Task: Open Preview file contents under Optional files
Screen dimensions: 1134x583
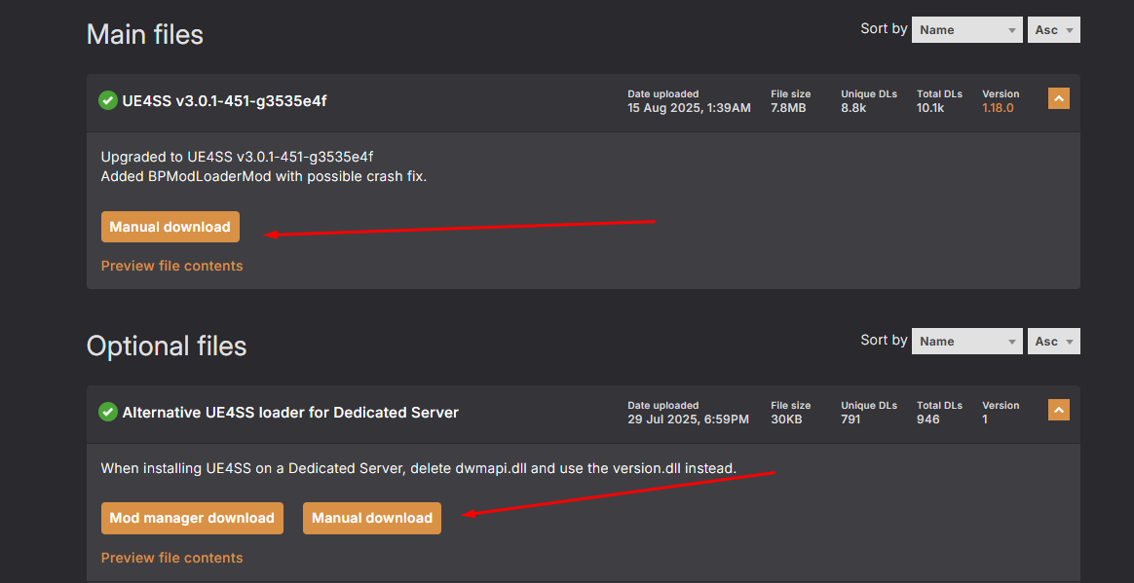Action: pos(172,558)
